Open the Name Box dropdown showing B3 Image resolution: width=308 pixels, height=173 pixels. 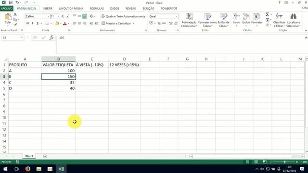[22, 37]
